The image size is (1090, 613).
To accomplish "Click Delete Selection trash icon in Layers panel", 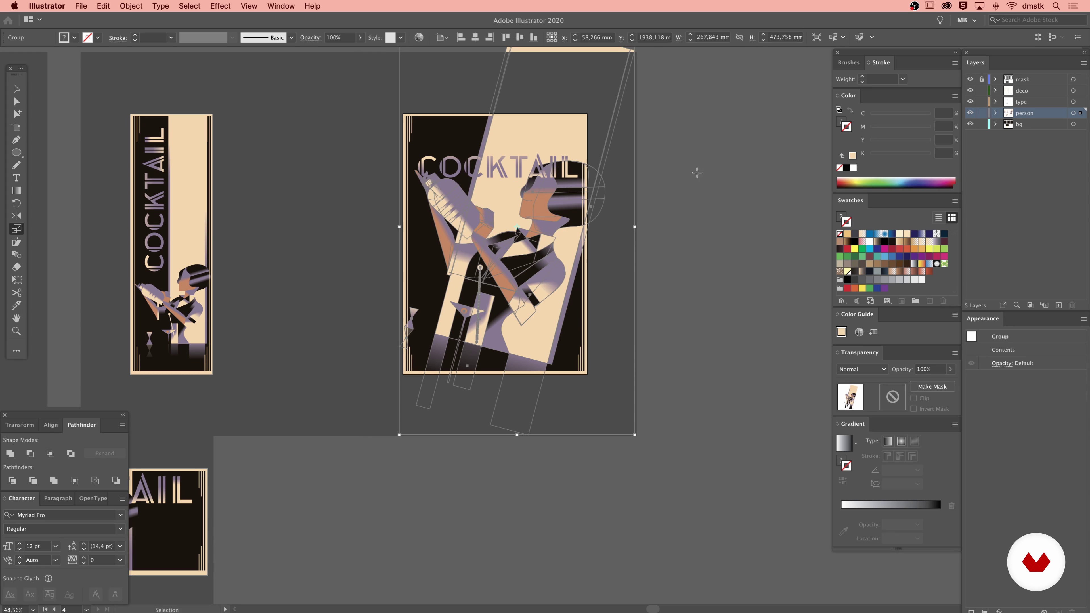I will tap(1072, 305).
